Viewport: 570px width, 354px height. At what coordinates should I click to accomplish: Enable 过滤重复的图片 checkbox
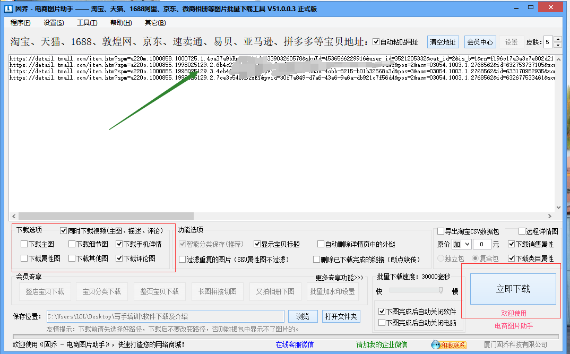coord(182,259)
